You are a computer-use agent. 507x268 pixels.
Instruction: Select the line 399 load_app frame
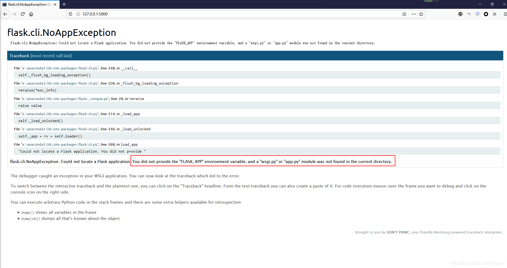tap(76, 144)
